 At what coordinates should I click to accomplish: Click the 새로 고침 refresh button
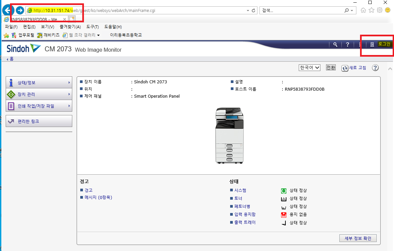[x=354, y=68]
